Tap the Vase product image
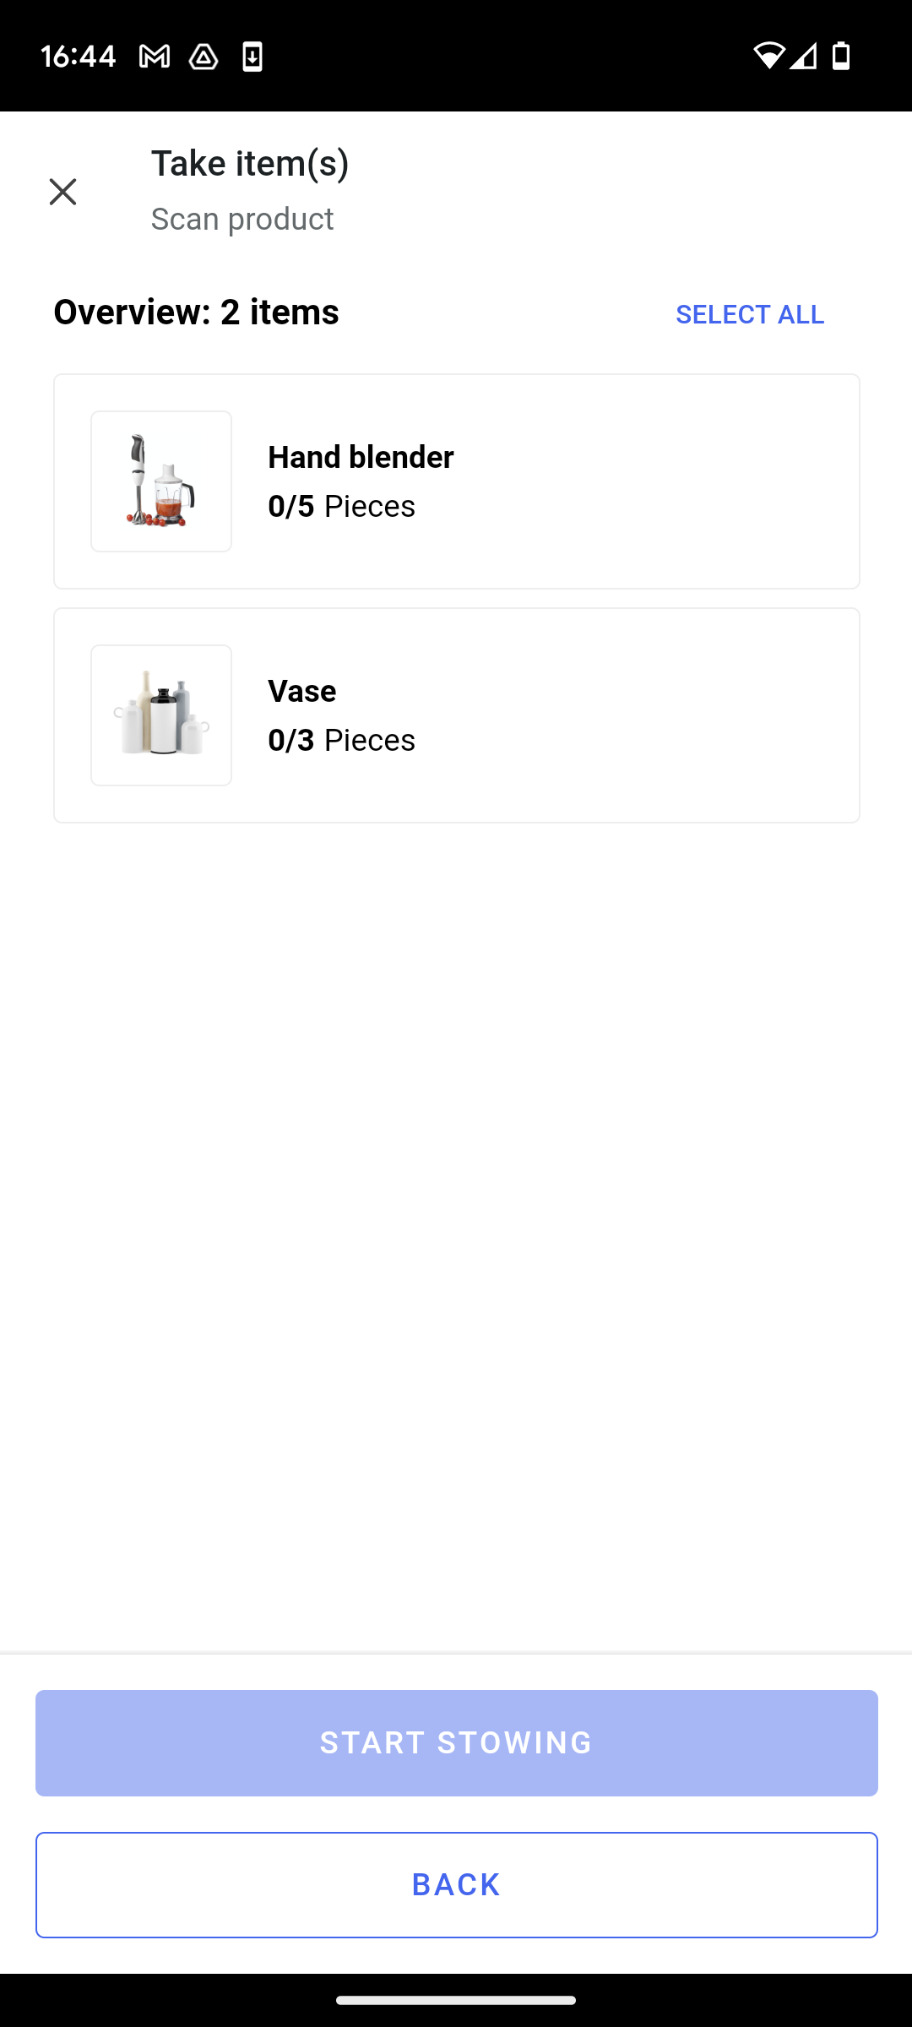The width and height of the screenshot is (912, 2027). (x=161, y=715)
